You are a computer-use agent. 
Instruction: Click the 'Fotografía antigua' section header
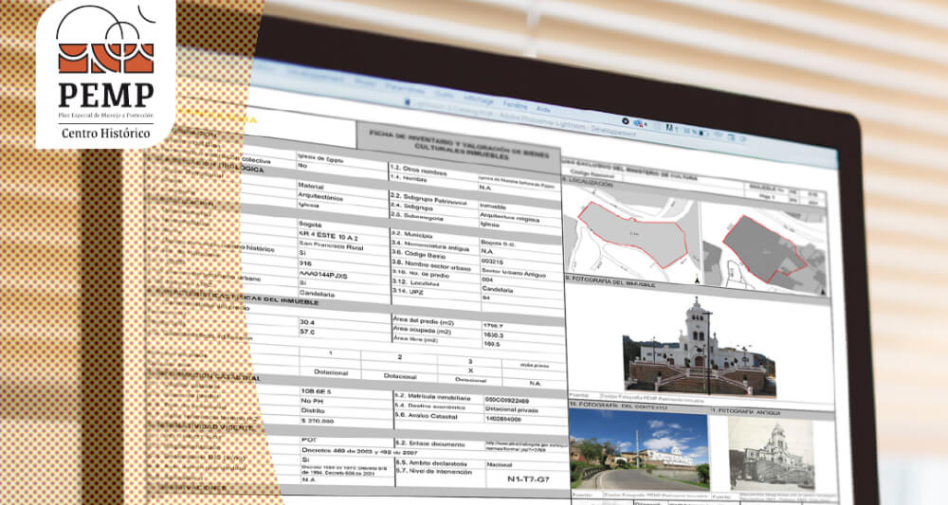[747, 412]
